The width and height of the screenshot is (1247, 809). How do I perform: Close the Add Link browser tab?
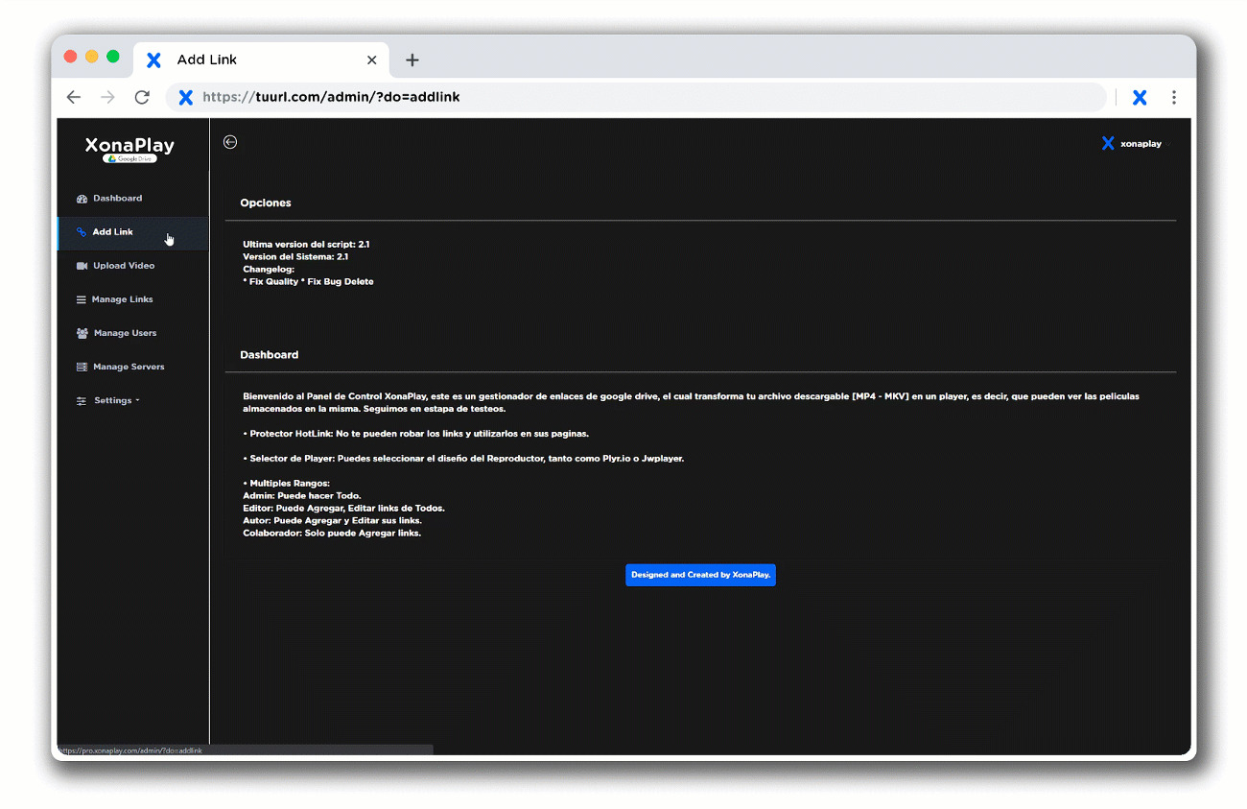[372, 59]
